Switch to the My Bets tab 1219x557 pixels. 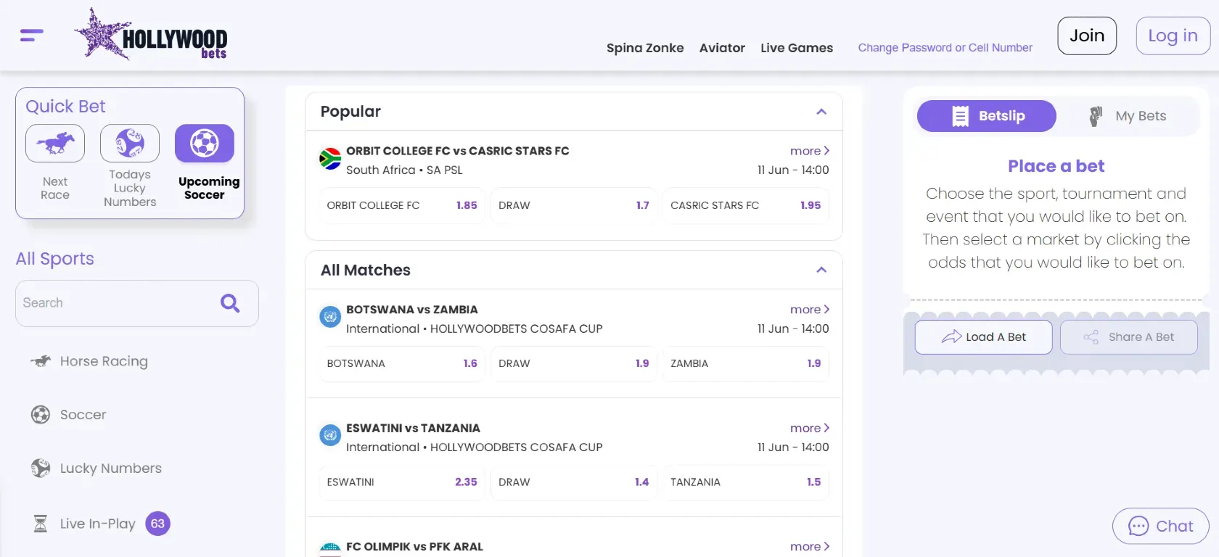click(x=1127, y=116)
